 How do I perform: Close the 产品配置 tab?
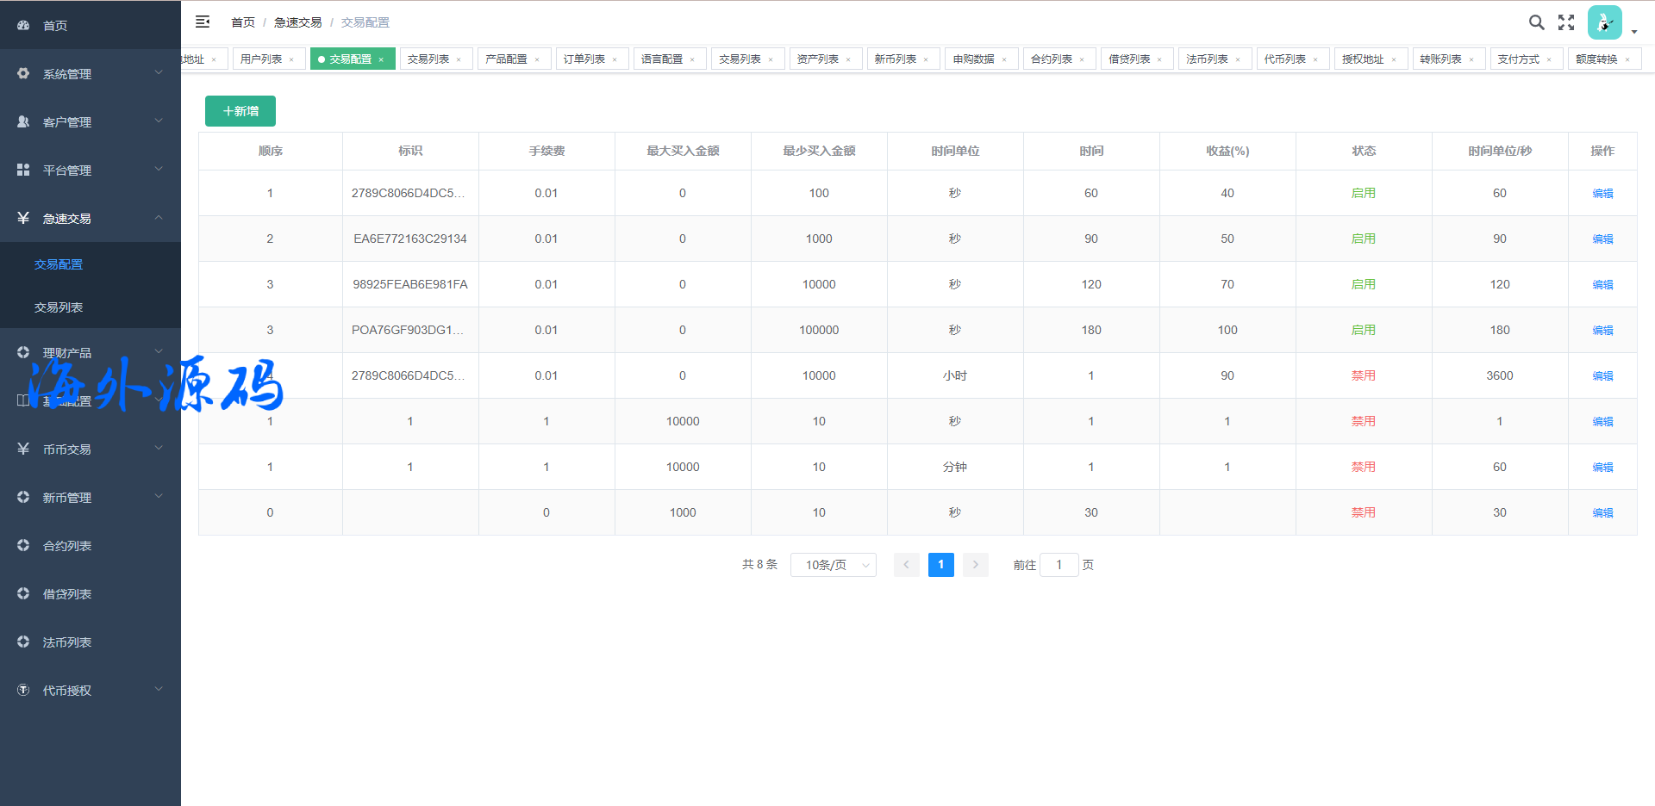click(537, 59)
